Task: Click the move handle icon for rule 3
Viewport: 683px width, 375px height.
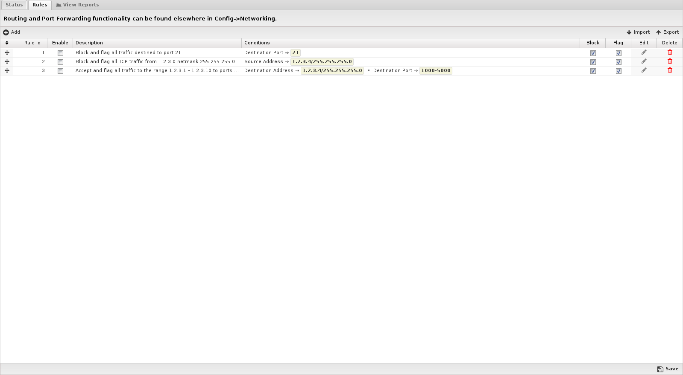Action: pos(7,70)
